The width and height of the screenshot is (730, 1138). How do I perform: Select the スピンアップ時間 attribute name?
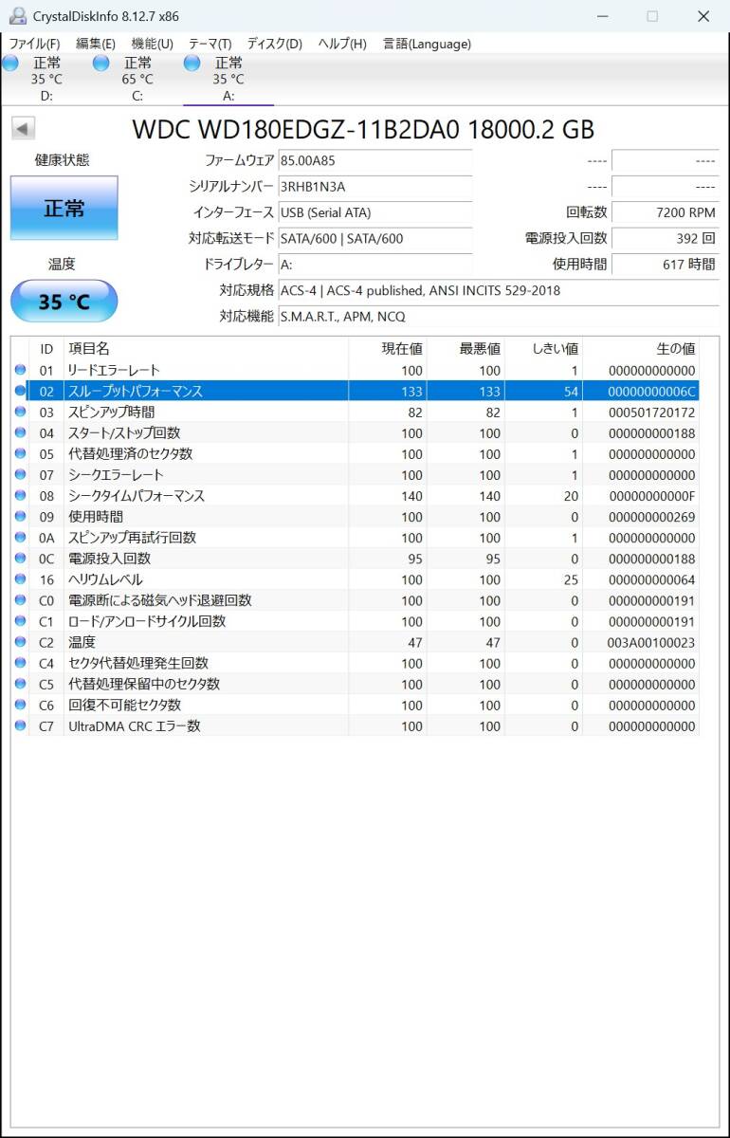tap(111, 412)
